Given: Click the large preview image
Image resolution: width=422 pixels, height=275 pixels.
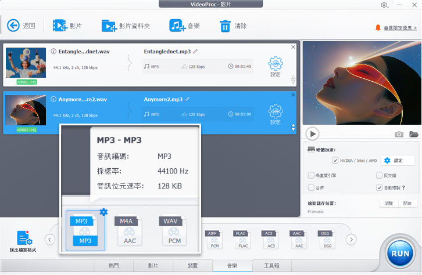Looking at the screenshot, I should (362, 83).
